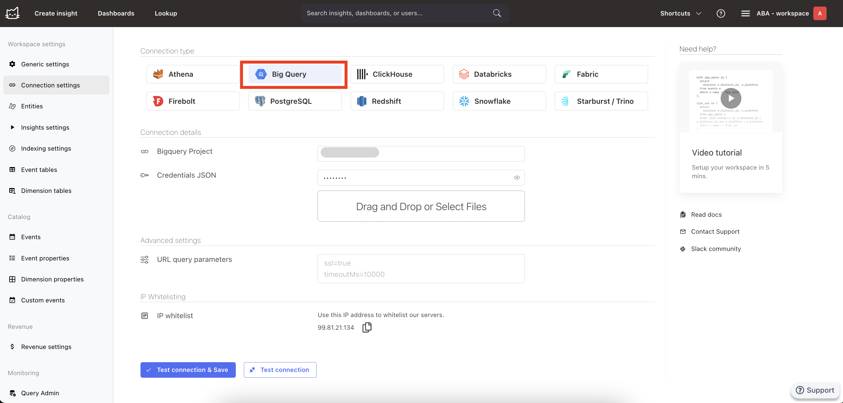843x403 pixels.
Task: Open the Read docs link
Action: (706, 214)
